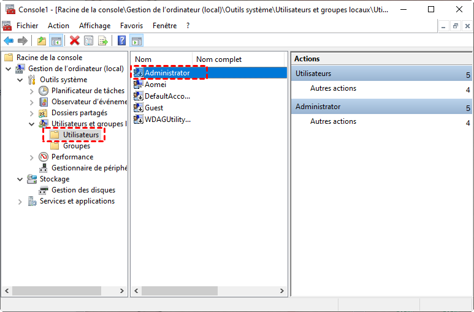Click the Outils système tools icon
Screen dimensions: 474x312
[x=32, y=80]
